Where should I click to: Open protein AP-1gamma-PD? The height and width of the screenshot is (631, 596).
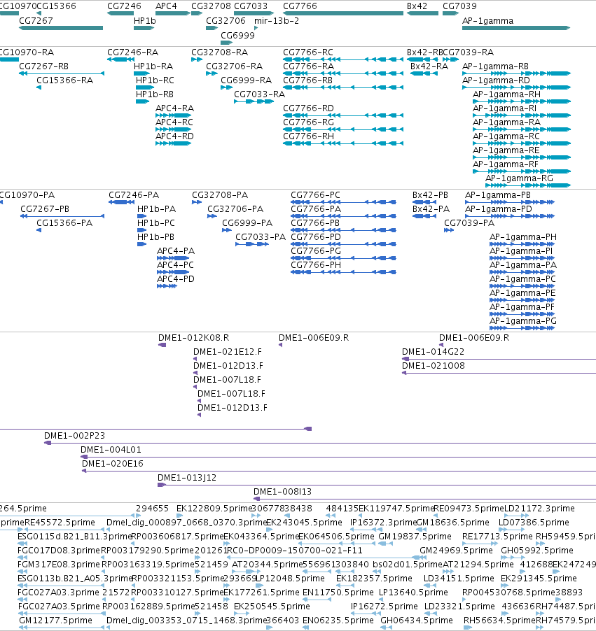(x=499, y=209)
